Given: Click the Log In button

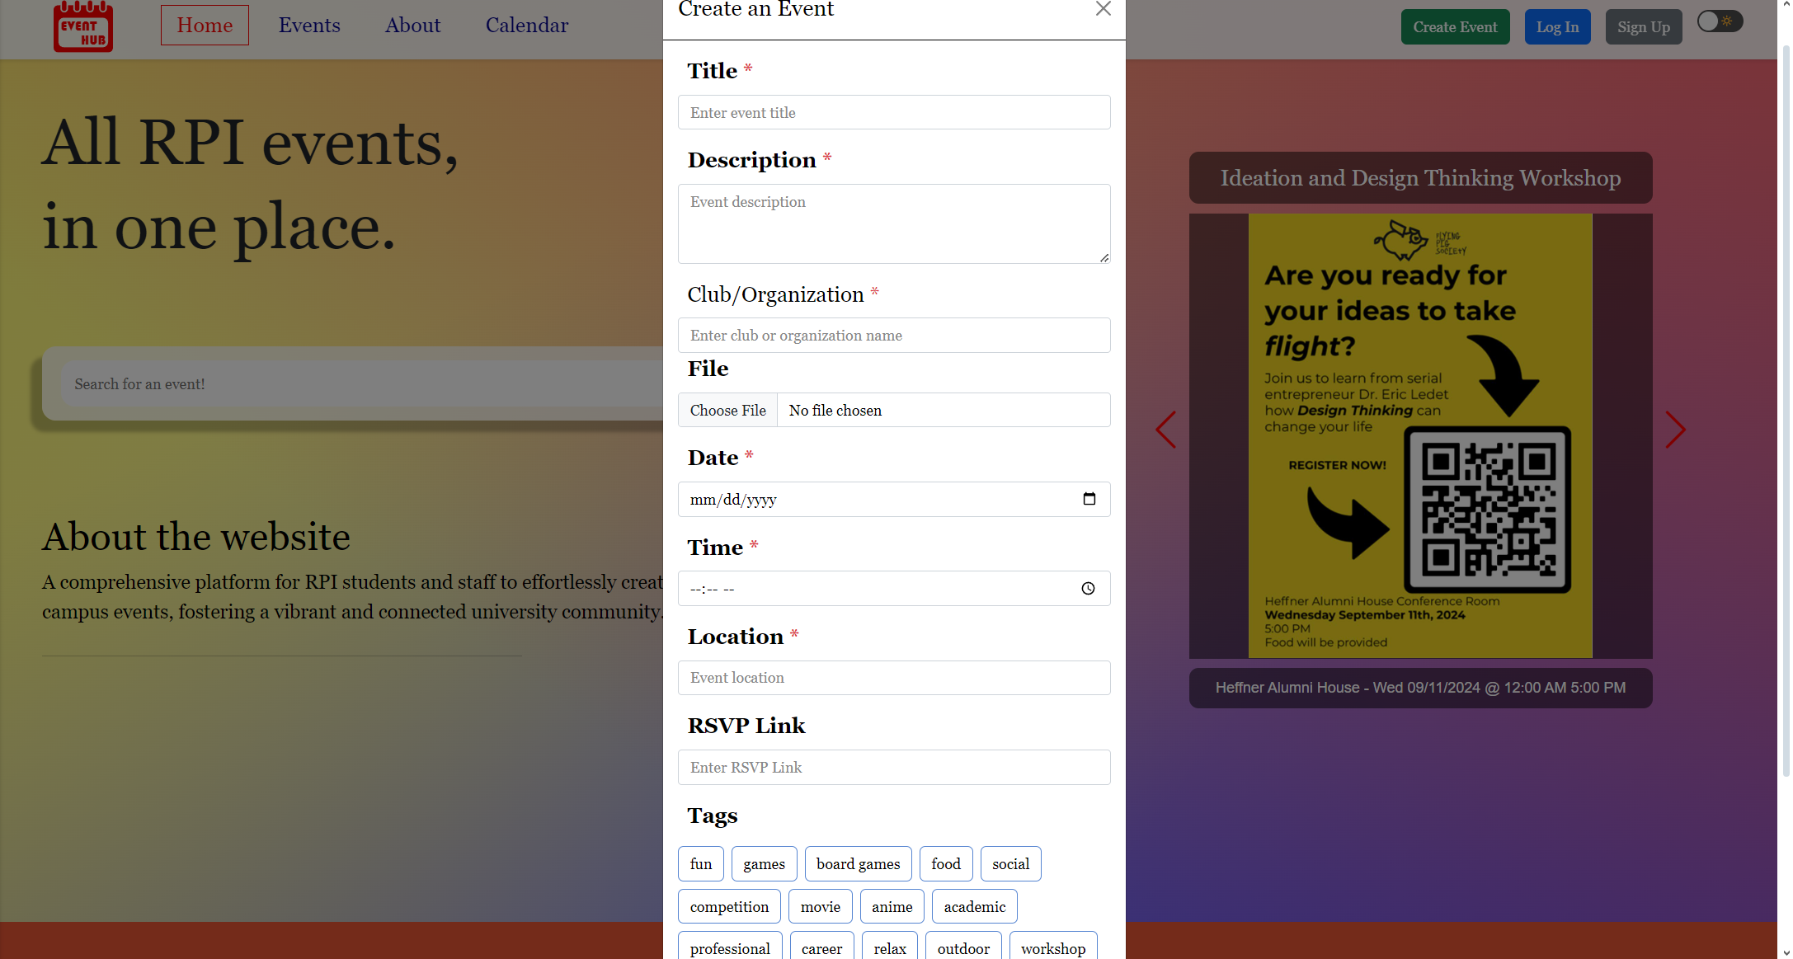Looking at the screenshot, I should click(x=1555, y=26).
